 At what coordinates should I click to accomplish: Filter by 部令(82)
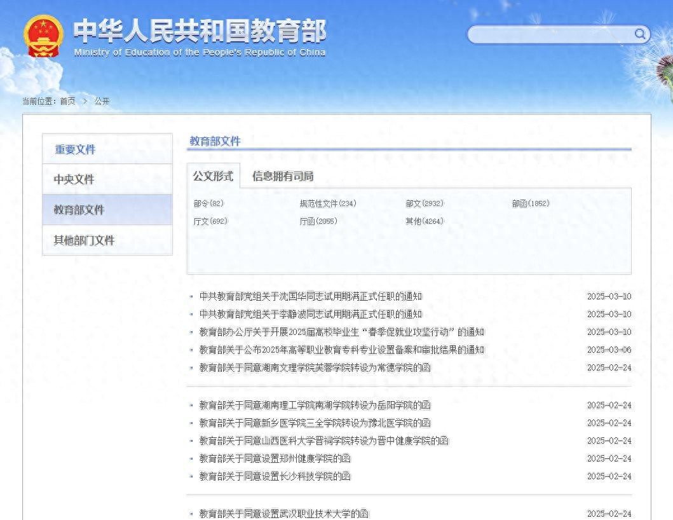click(208, 203)
